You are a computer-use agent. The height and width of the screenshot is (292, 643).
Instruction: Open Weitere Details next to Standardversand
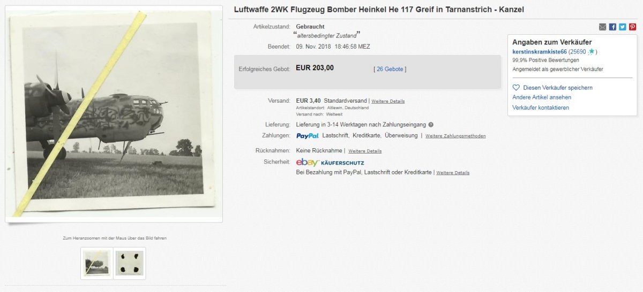click(x=388, y=101)
